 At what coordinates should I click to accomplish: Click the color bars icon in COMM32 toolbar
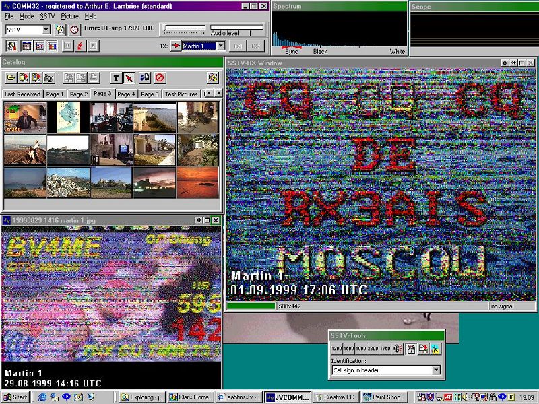click(52, 46)
